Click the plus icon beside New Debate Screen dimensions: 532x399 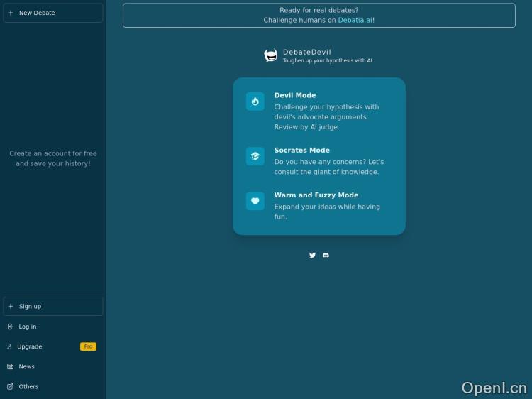click(11, 13)
